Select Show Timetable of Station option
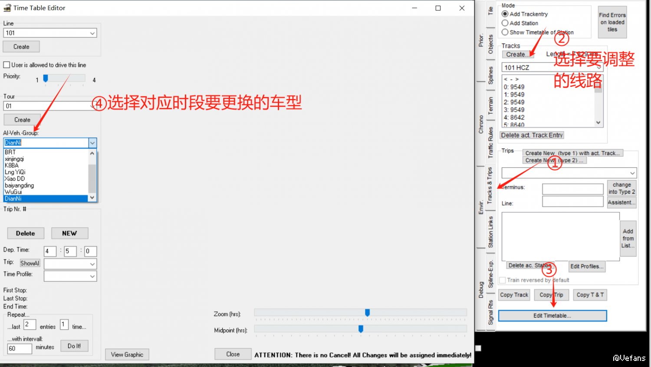Image resolution: width=651 pixels, height=367 pixels. click(x=505, y=32)
